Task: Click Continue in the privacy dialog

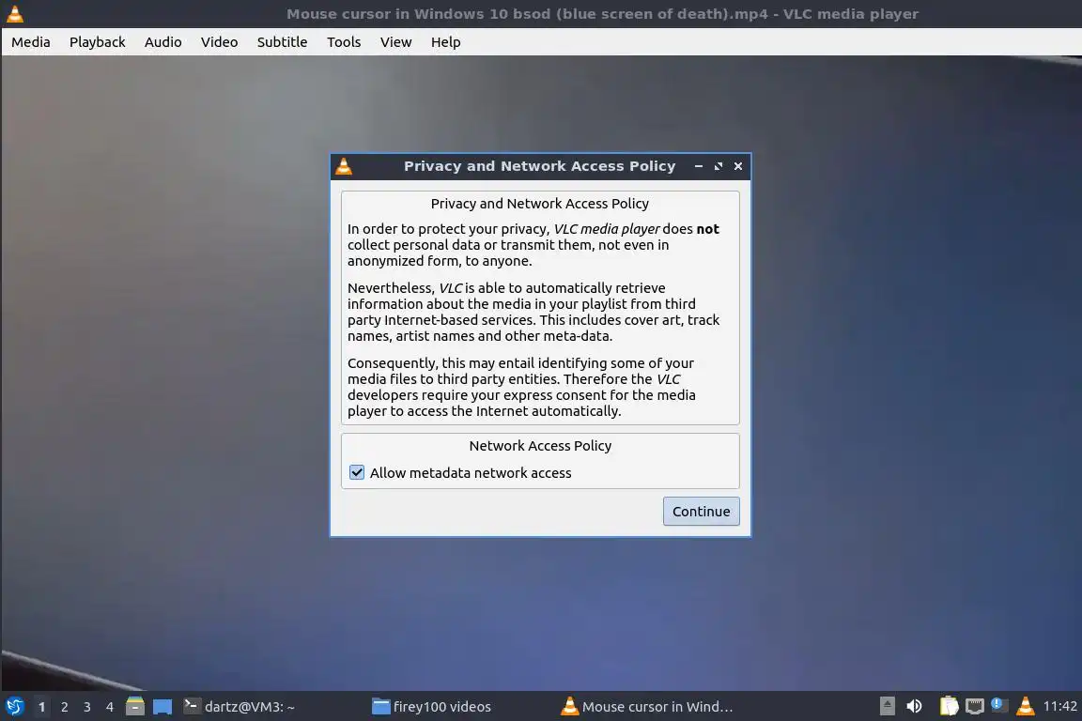Action: tap(701, 512)
